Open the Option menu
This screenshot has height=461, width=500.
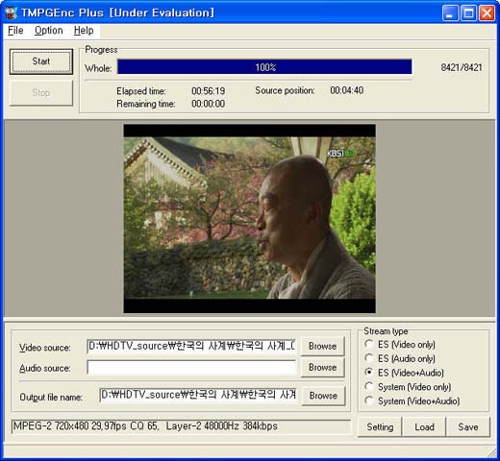[x=49, y=31]
